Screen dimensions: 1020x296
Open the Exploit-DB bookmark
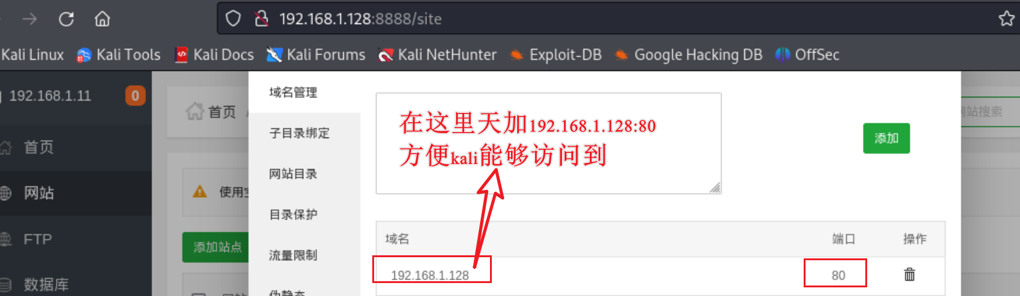point(556,55)
